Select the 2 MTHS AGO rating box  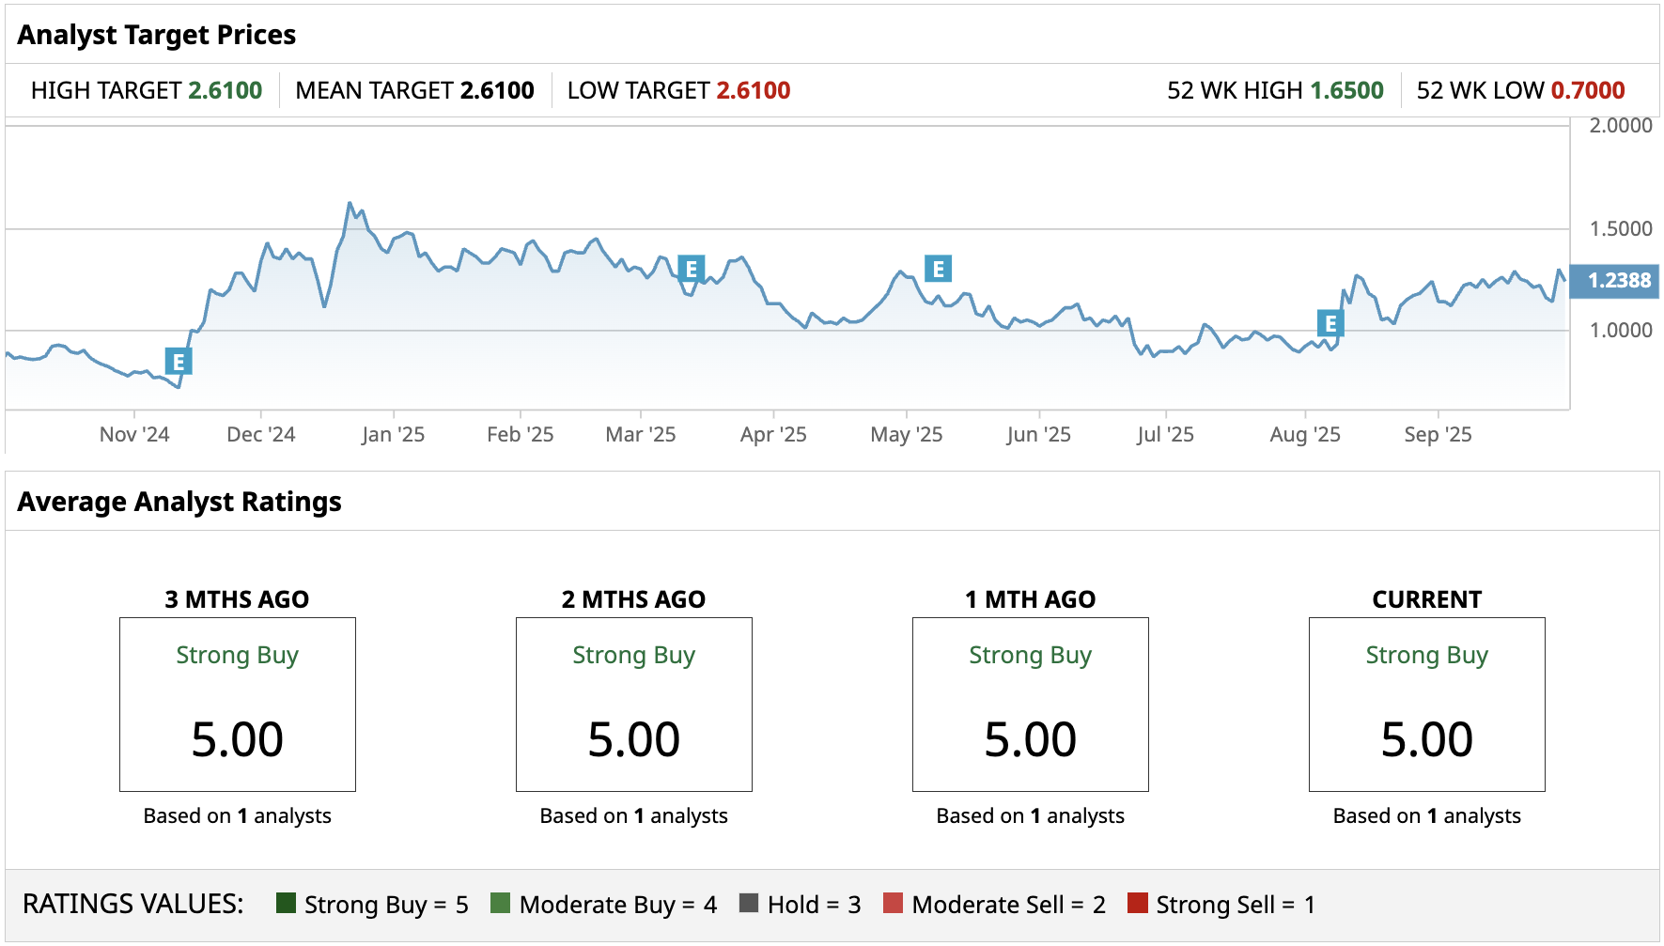(634, 704)
